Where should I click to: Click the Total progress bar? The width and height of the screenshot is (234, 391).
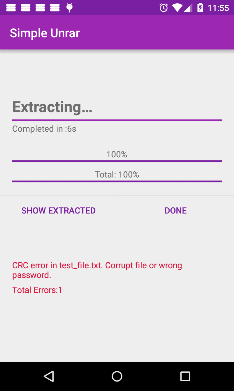click(117, 181)
